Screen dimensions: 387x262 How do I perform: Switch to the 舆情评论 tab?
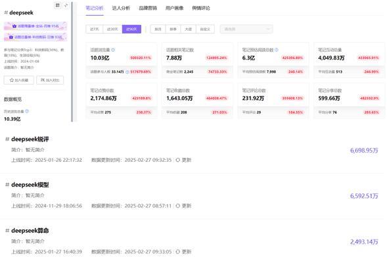[201, 8]
